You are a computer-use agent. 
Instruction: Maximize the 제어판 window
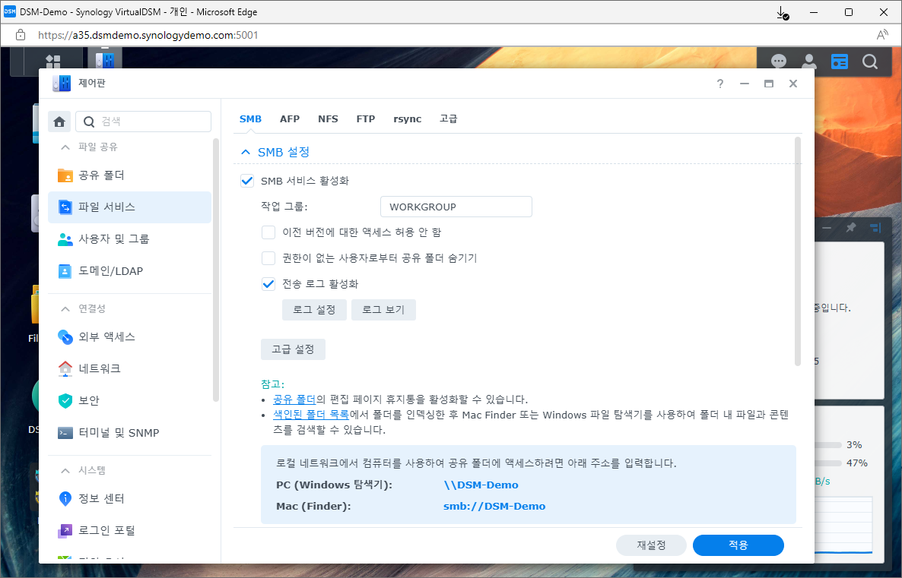pos(769,84)
